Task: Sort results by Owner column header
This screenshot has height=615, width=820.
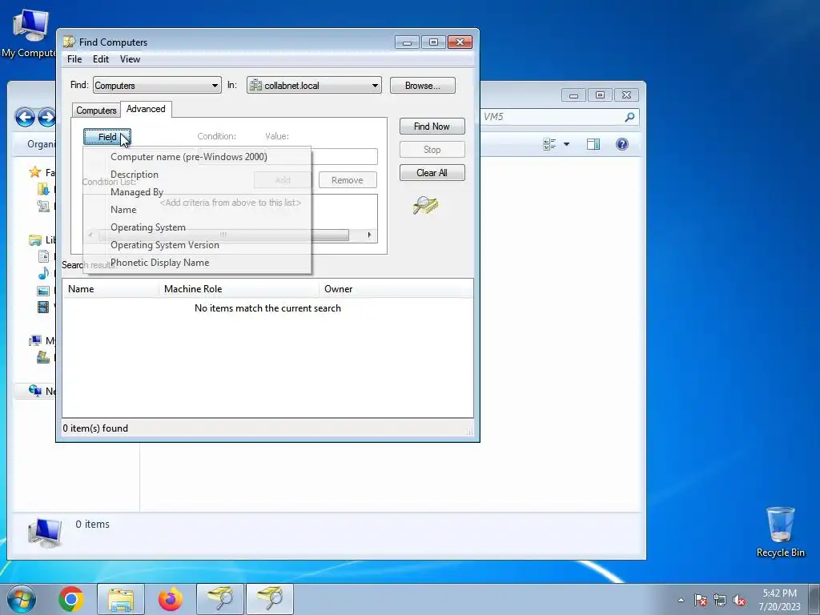Action: (x=396, y=288)
